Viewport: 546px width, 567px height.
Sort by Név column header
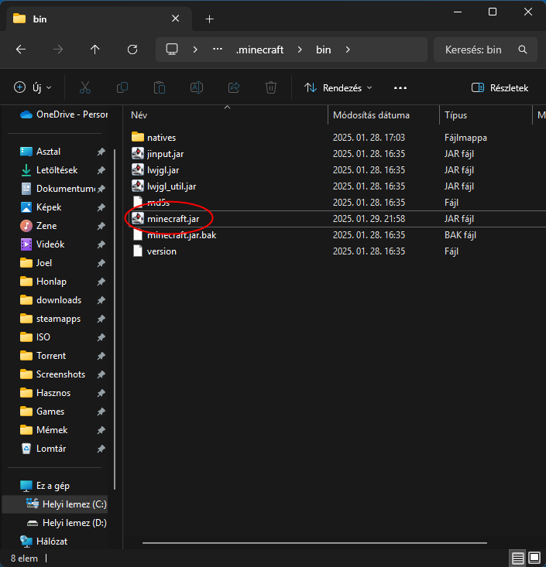pos(139,115)
